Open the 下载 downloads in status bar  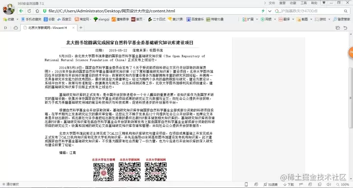[288, 185]
